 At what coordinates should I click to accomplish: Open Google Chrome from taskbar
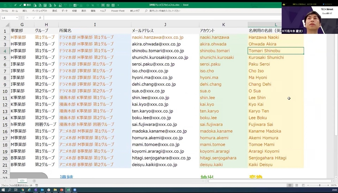pos(23,190)
